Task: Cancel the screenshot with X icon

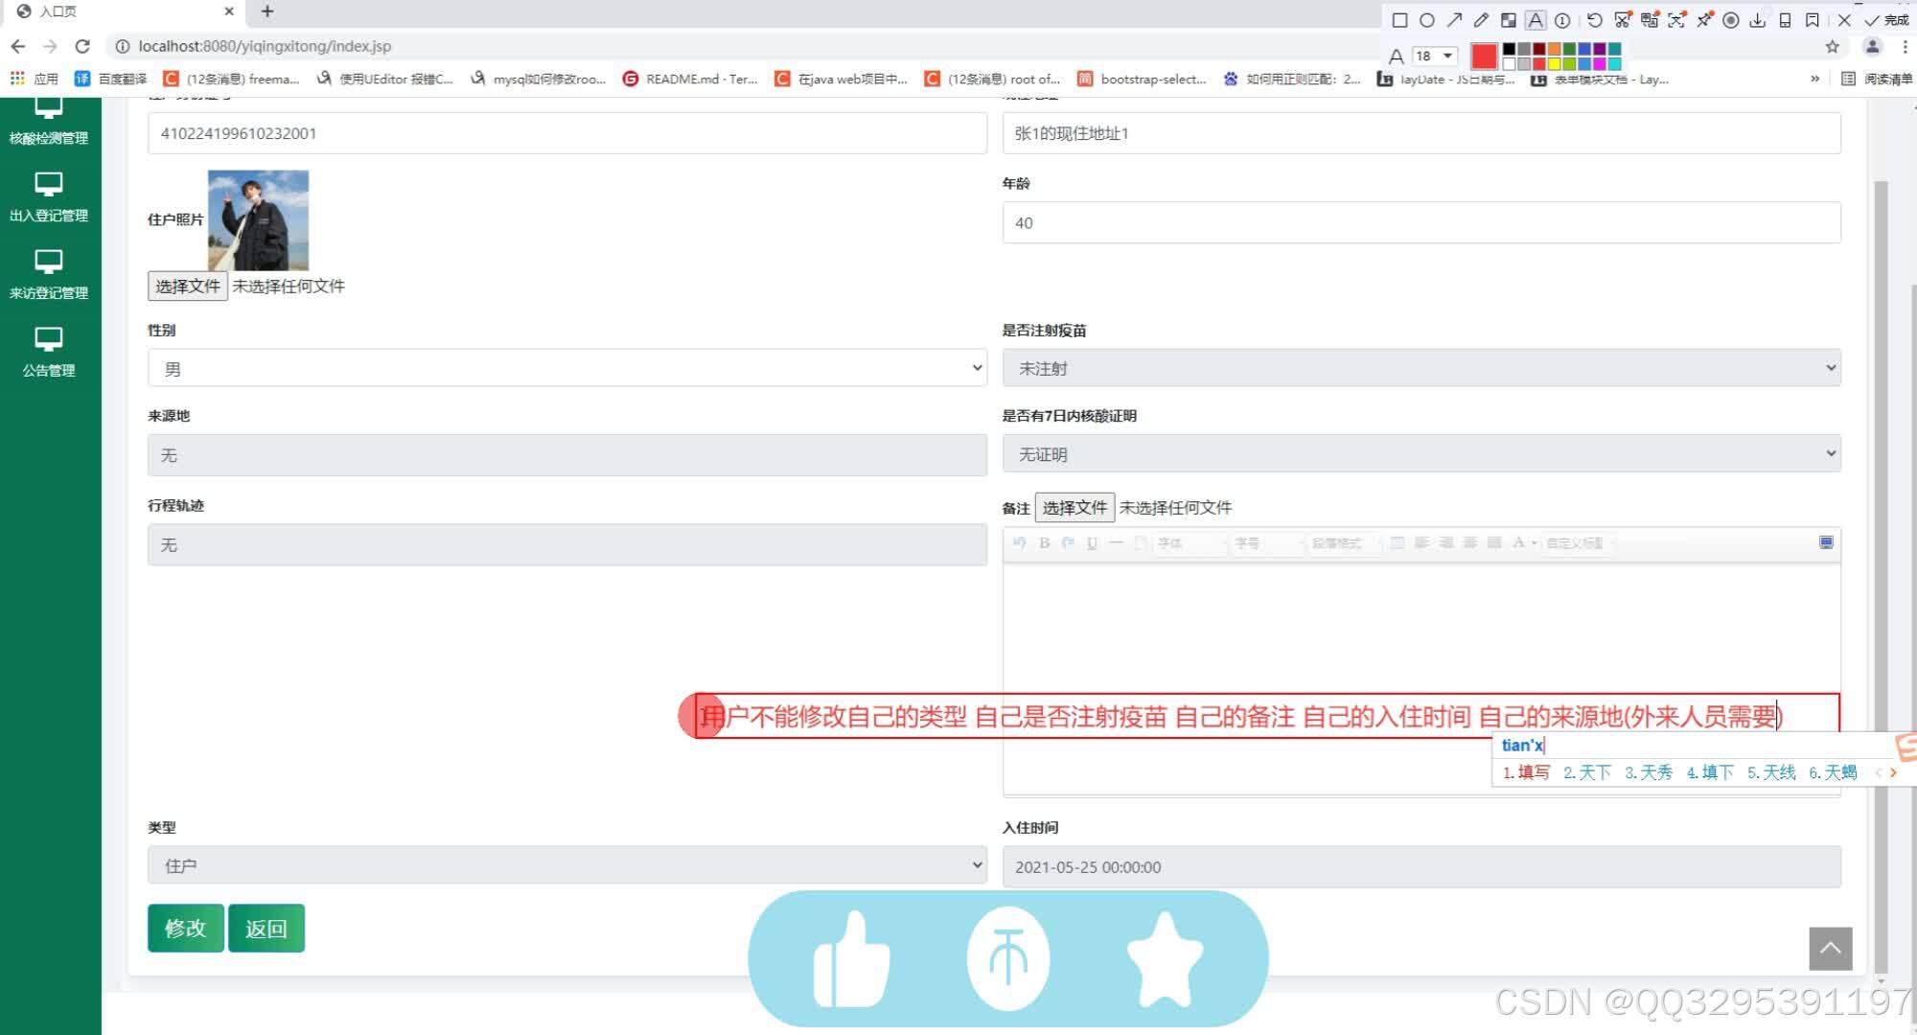Action: pyautogui.click(x=1844, y=20)
